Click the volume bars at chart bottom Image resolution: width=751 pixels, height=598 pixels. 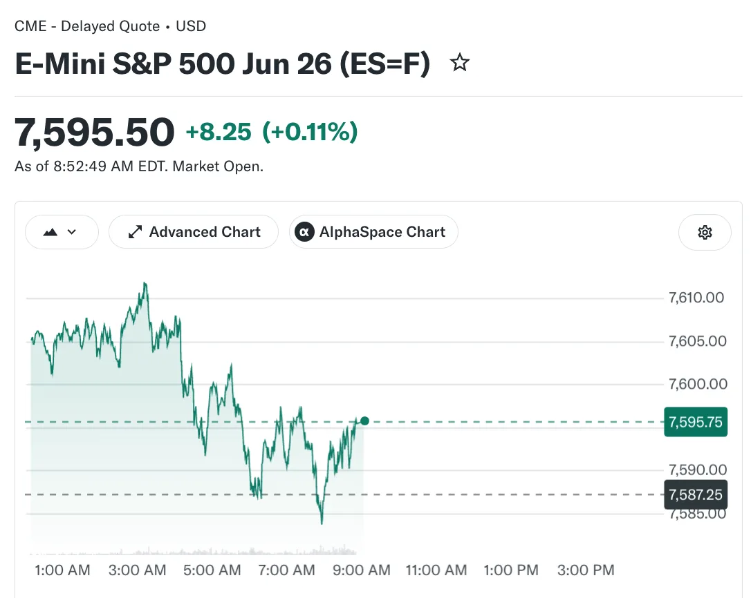click(193, 550)
